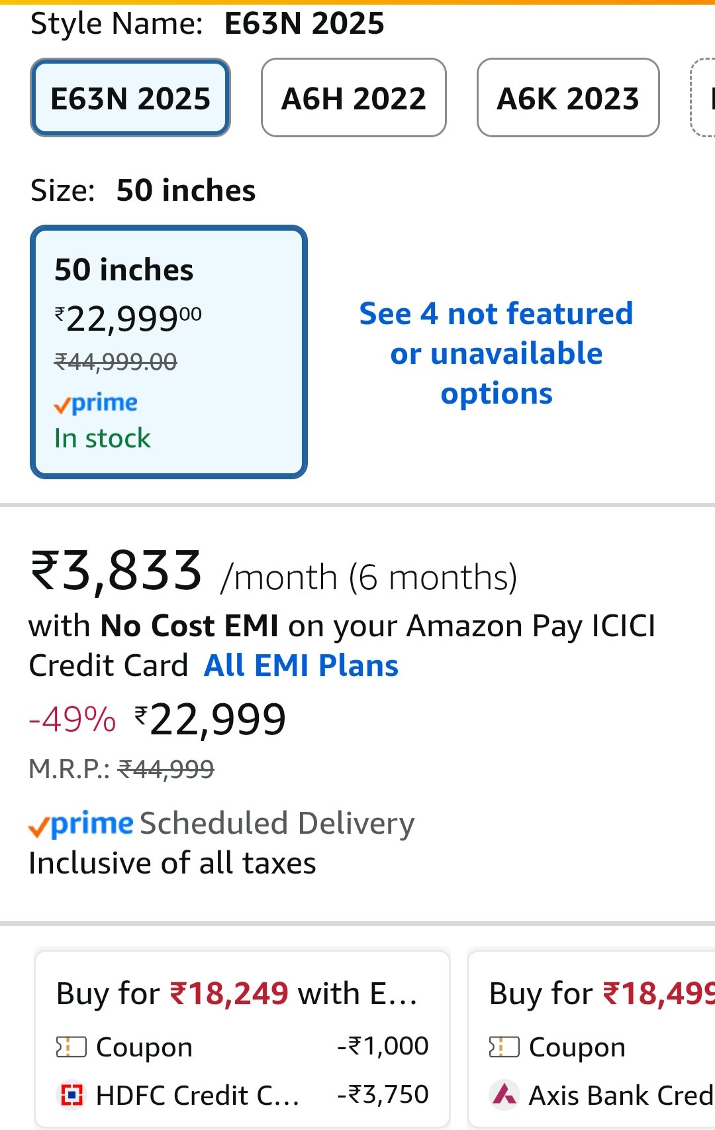Open the All EMI Plans link
715x1130 pixels.
(x=301, y=665)
